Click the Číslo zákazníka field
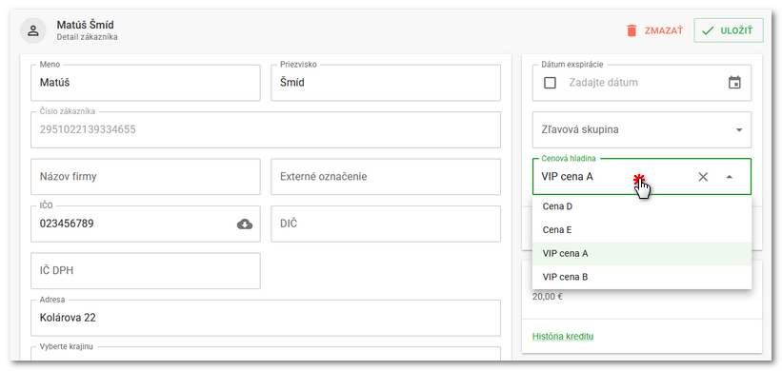 (266, 130)
